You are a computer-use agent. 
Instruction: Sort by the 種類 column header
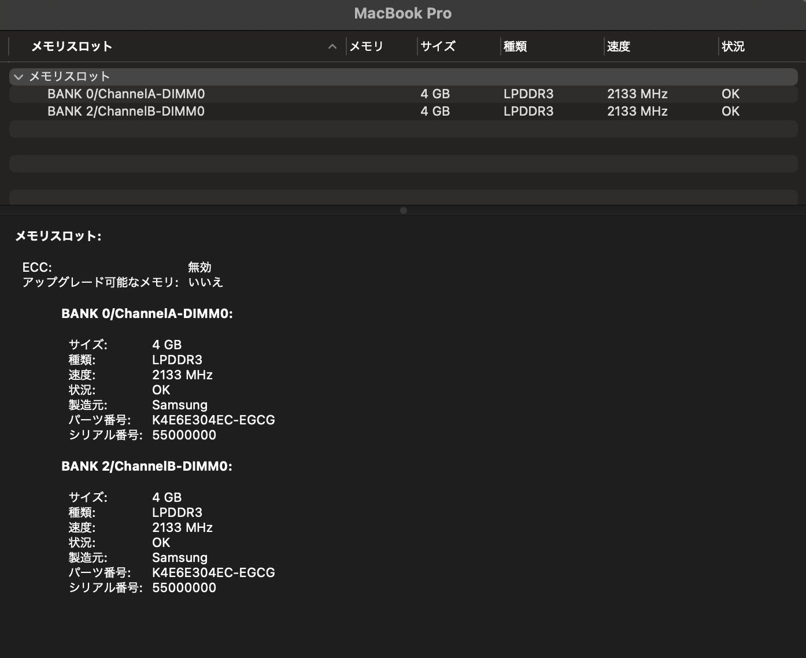[x=515, y=46]
